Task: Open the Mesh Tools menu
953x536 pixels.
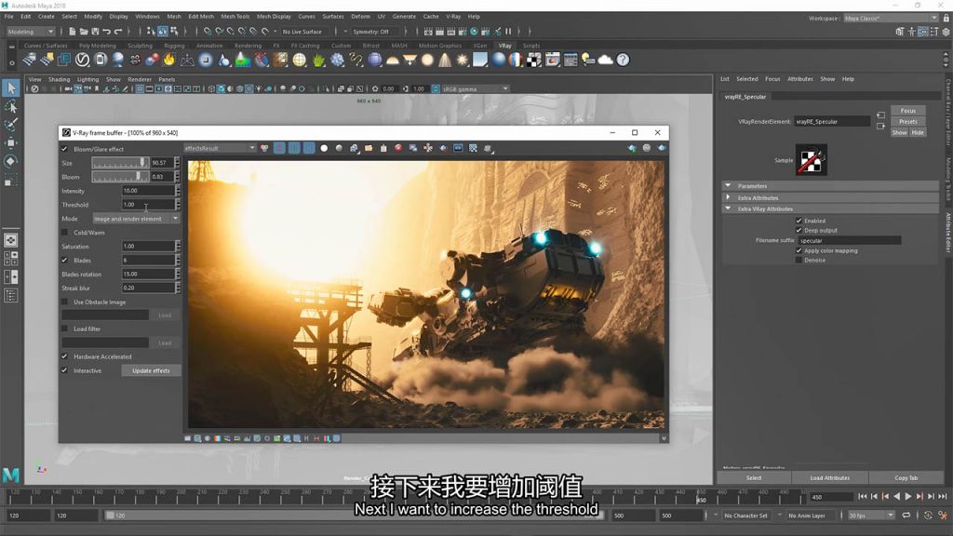Action: (235, 17)
